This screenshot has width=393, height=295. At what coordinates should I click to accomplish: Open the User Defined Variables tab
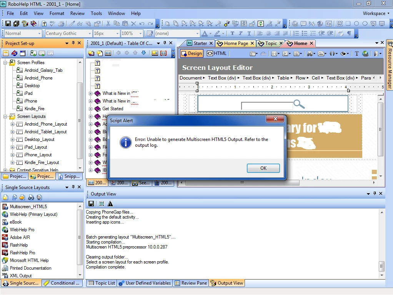[145, 283]
